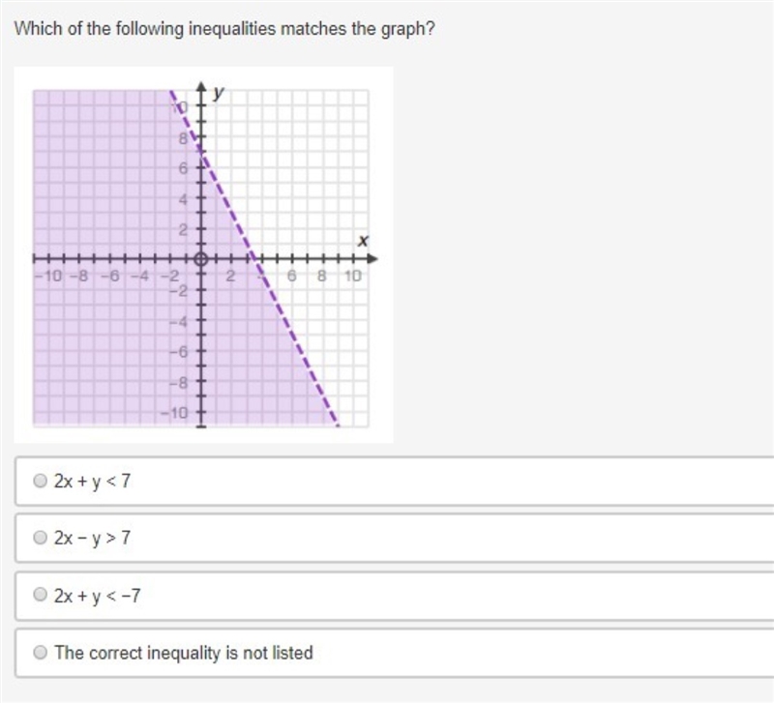774x703 pixels.
Task: Click the '−8' tick label on the x-axis
Action: [79, 276]
